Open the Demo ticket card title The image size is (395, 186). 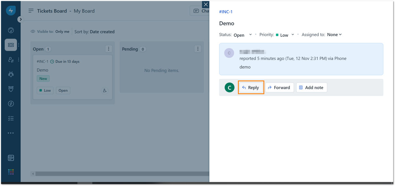(43, 70)
